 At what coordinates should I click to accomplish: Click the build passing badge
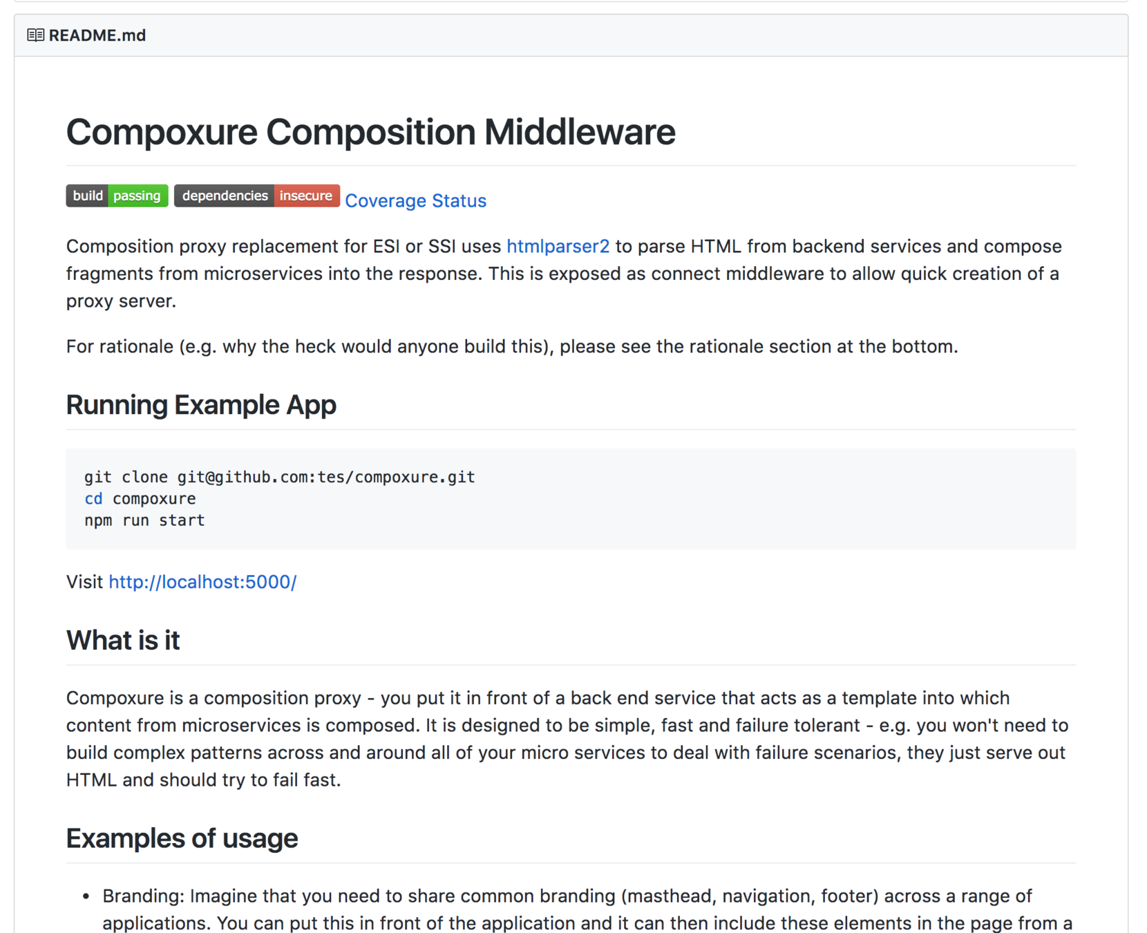(117, 196)
